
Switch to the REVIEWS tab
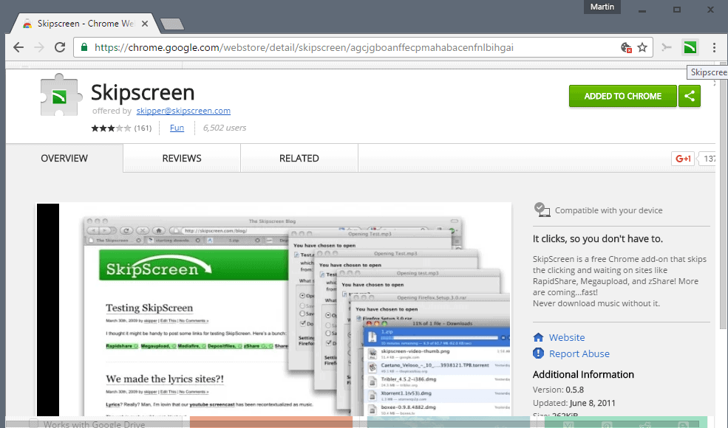(x=180, y=158)
